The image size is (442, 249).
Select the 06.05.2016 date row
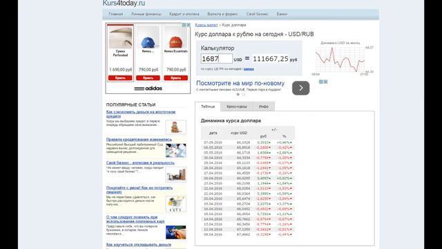point(248,147)
